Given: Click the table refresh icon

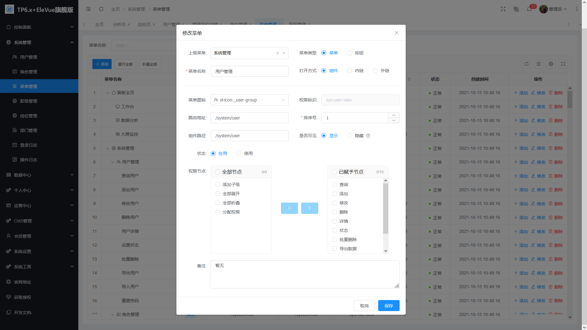Looking at the screenshot, I should 526,64.
